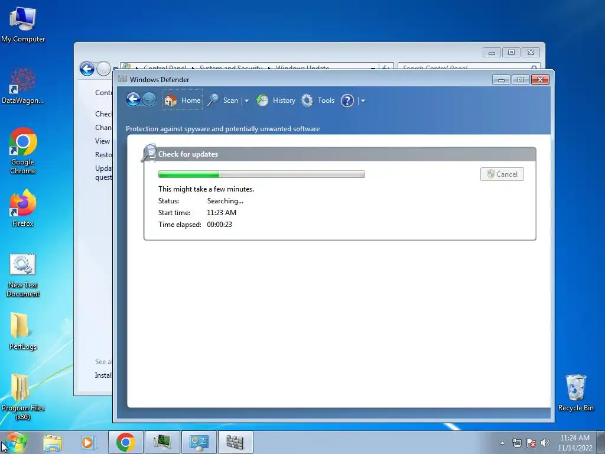Select Program Files (x86) folder icon
605x454 pixels.
[x=23, y=397]
